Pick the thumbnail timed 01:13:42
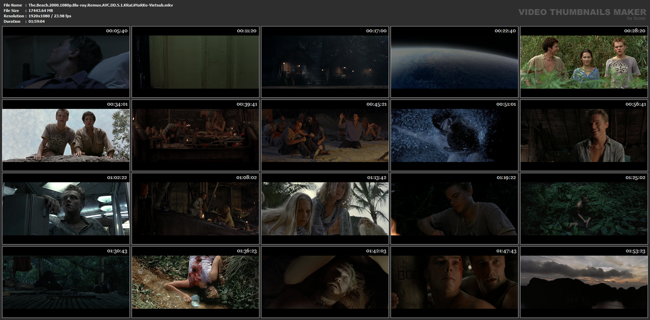 [325, 209]
